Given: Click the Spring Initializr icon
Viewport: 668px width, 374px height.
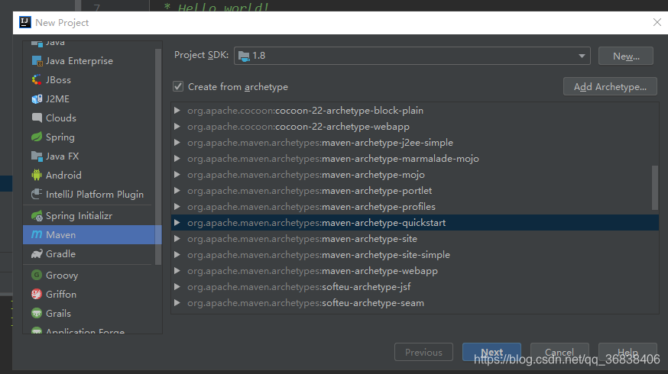Looking at the screenshot, I should (37, 216).
